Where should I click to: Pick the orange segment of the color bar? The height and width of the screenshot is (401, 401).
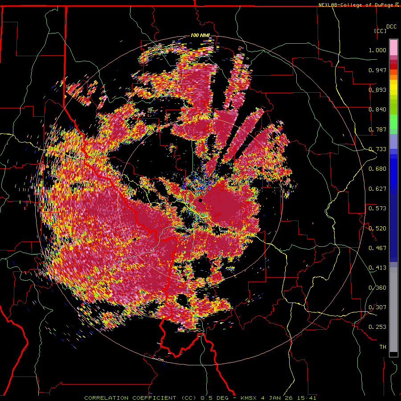click(393, 77)
